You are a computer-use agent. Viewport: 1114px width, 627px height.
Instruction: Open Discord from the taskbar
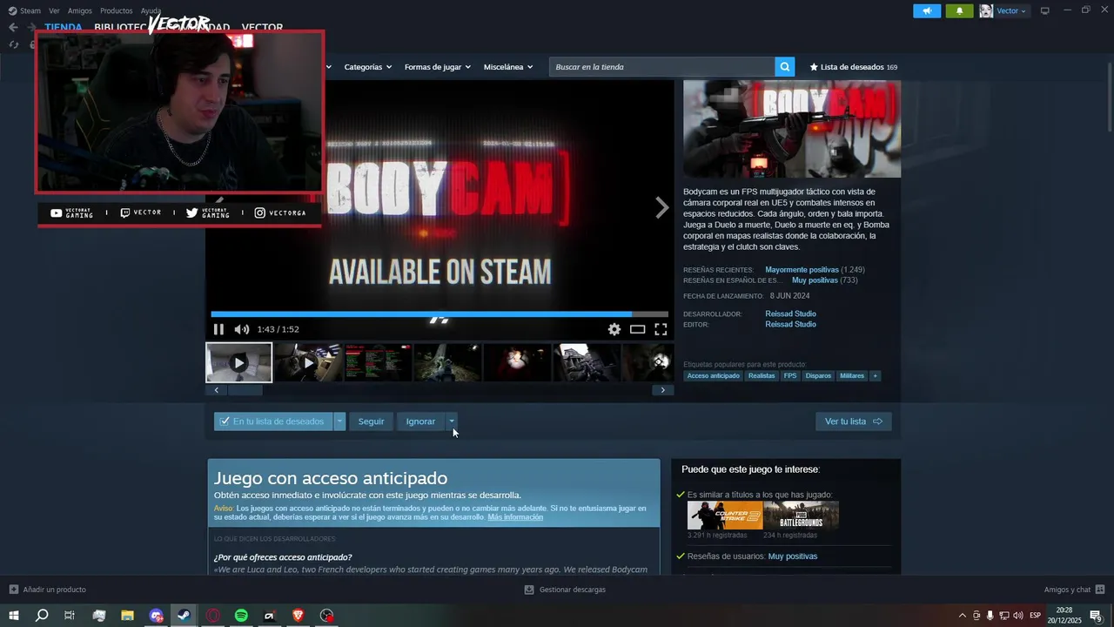point(156,616)
